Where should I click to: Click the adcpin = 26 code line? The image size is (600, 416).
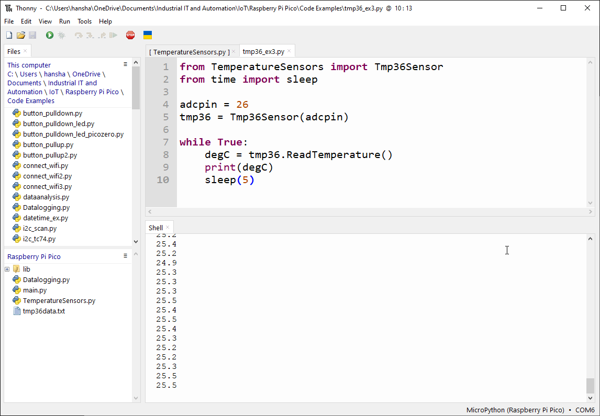(214, 104)
